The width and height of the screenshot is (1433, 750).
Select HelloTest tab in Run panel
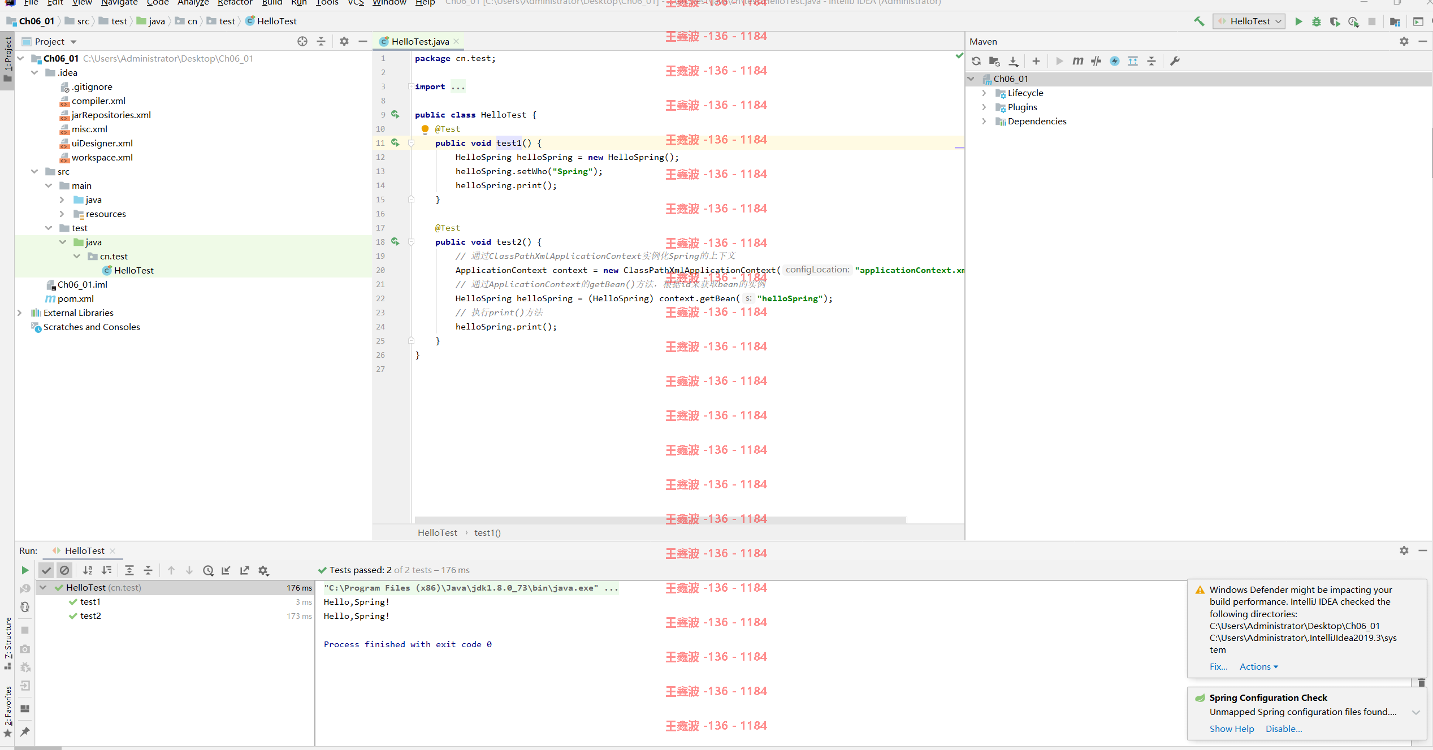84,550
